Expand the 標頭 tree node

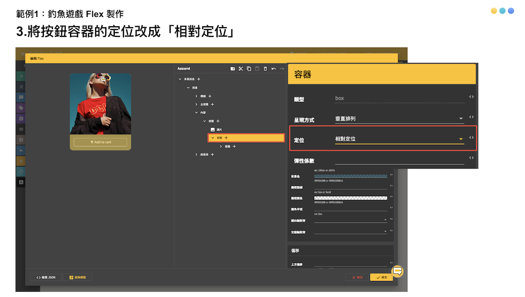pyautogui.click(x=196, y=96)
